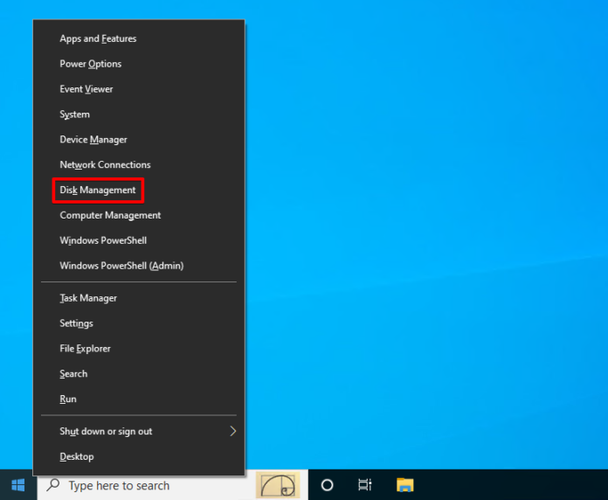Open Cortana from the taskbar circle icon
The height and width of the screenshot is (500, 608).
pos(327,485)
